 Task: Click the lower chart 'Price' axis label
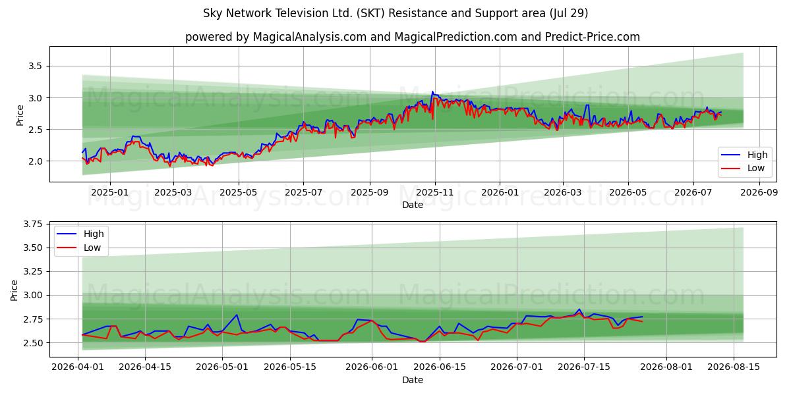(x=15, y=290)
